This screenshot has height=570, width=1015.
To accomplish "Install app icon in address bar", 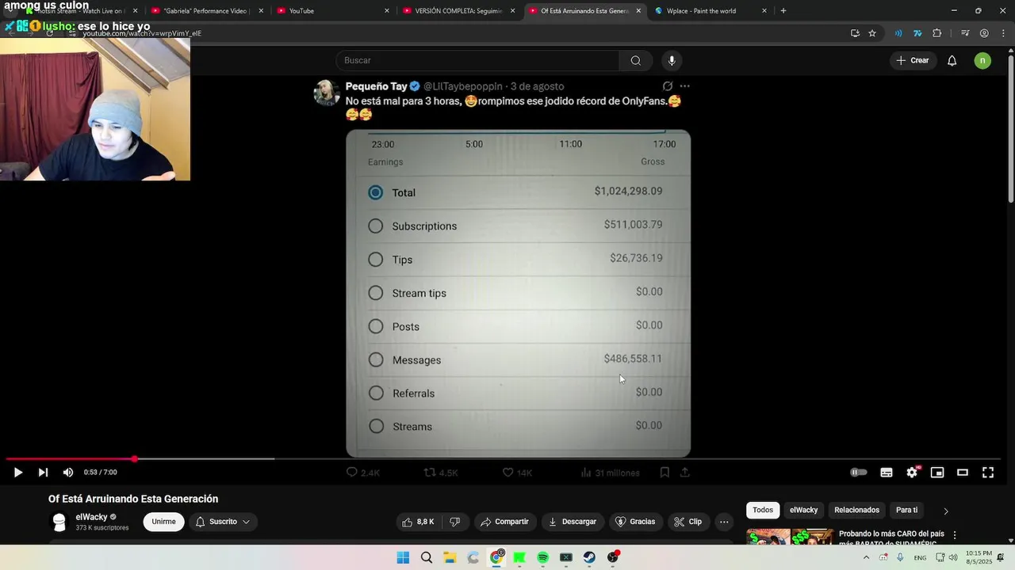I will [855, 33].
